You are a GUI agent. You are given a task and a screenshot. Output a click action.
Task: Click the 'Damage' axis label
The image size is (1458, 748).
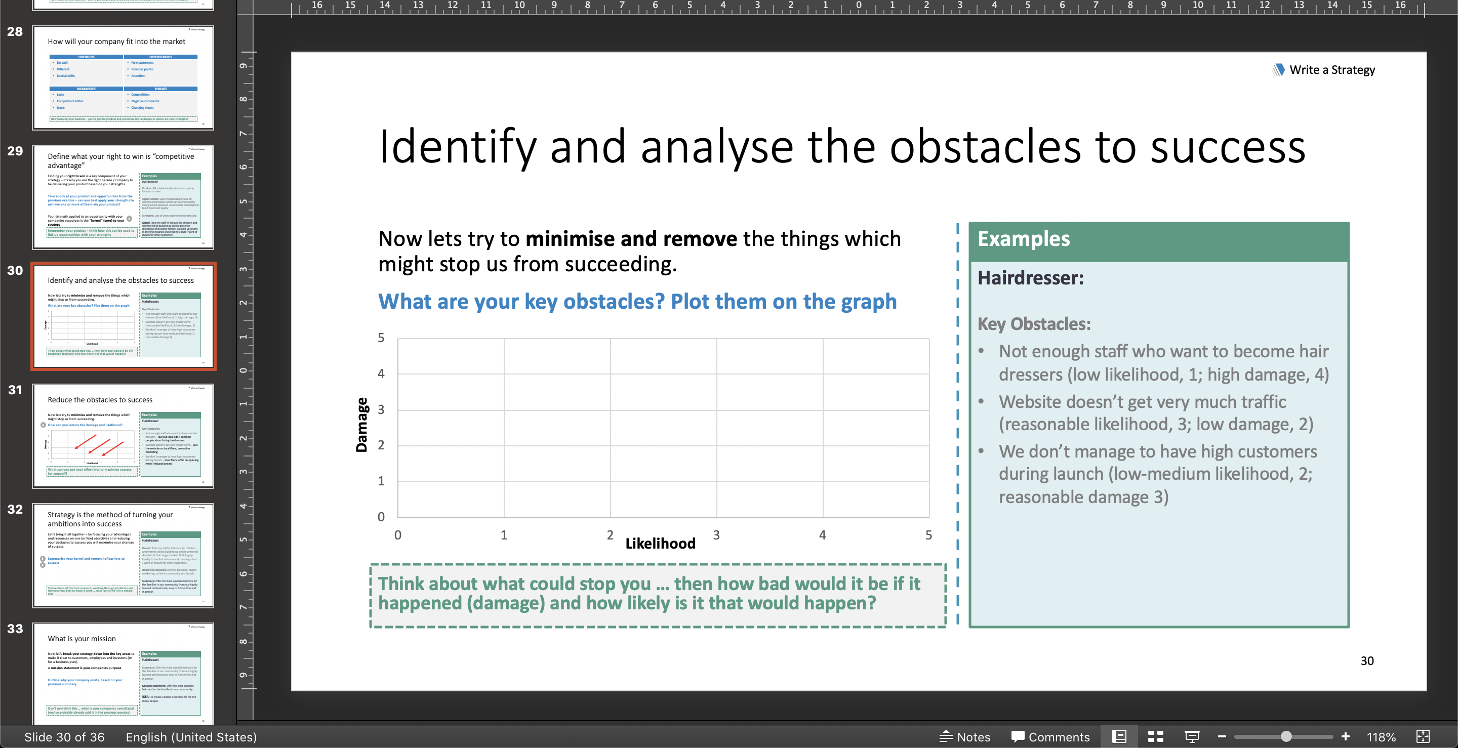click(361, 425)
